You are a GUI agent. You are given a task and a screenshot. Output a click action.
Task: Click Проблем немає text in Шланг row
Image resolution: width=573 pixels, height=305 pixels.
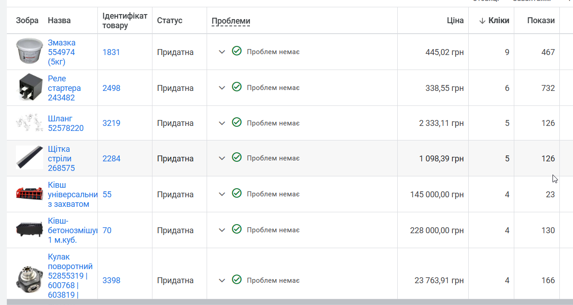273,123
